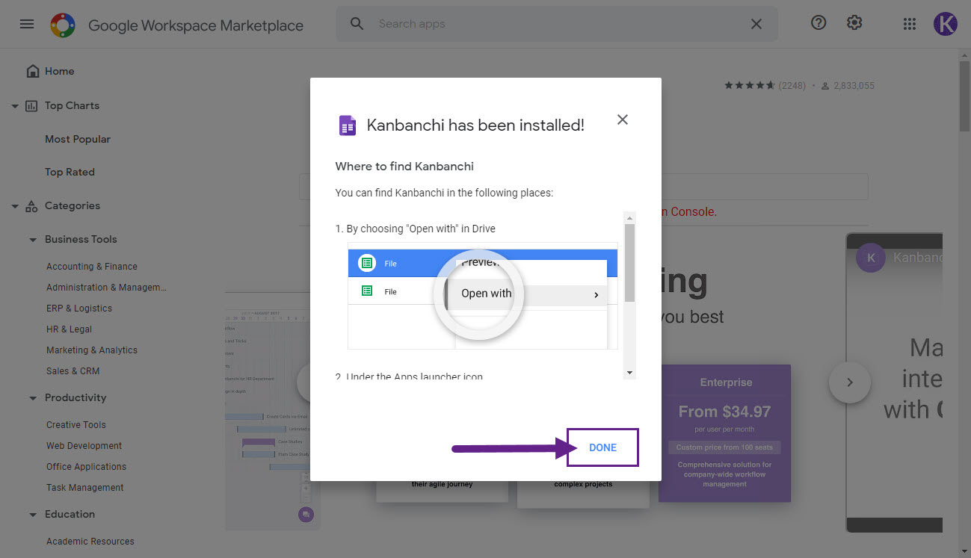Open the ERP & Logistics category

coord(79,309)
